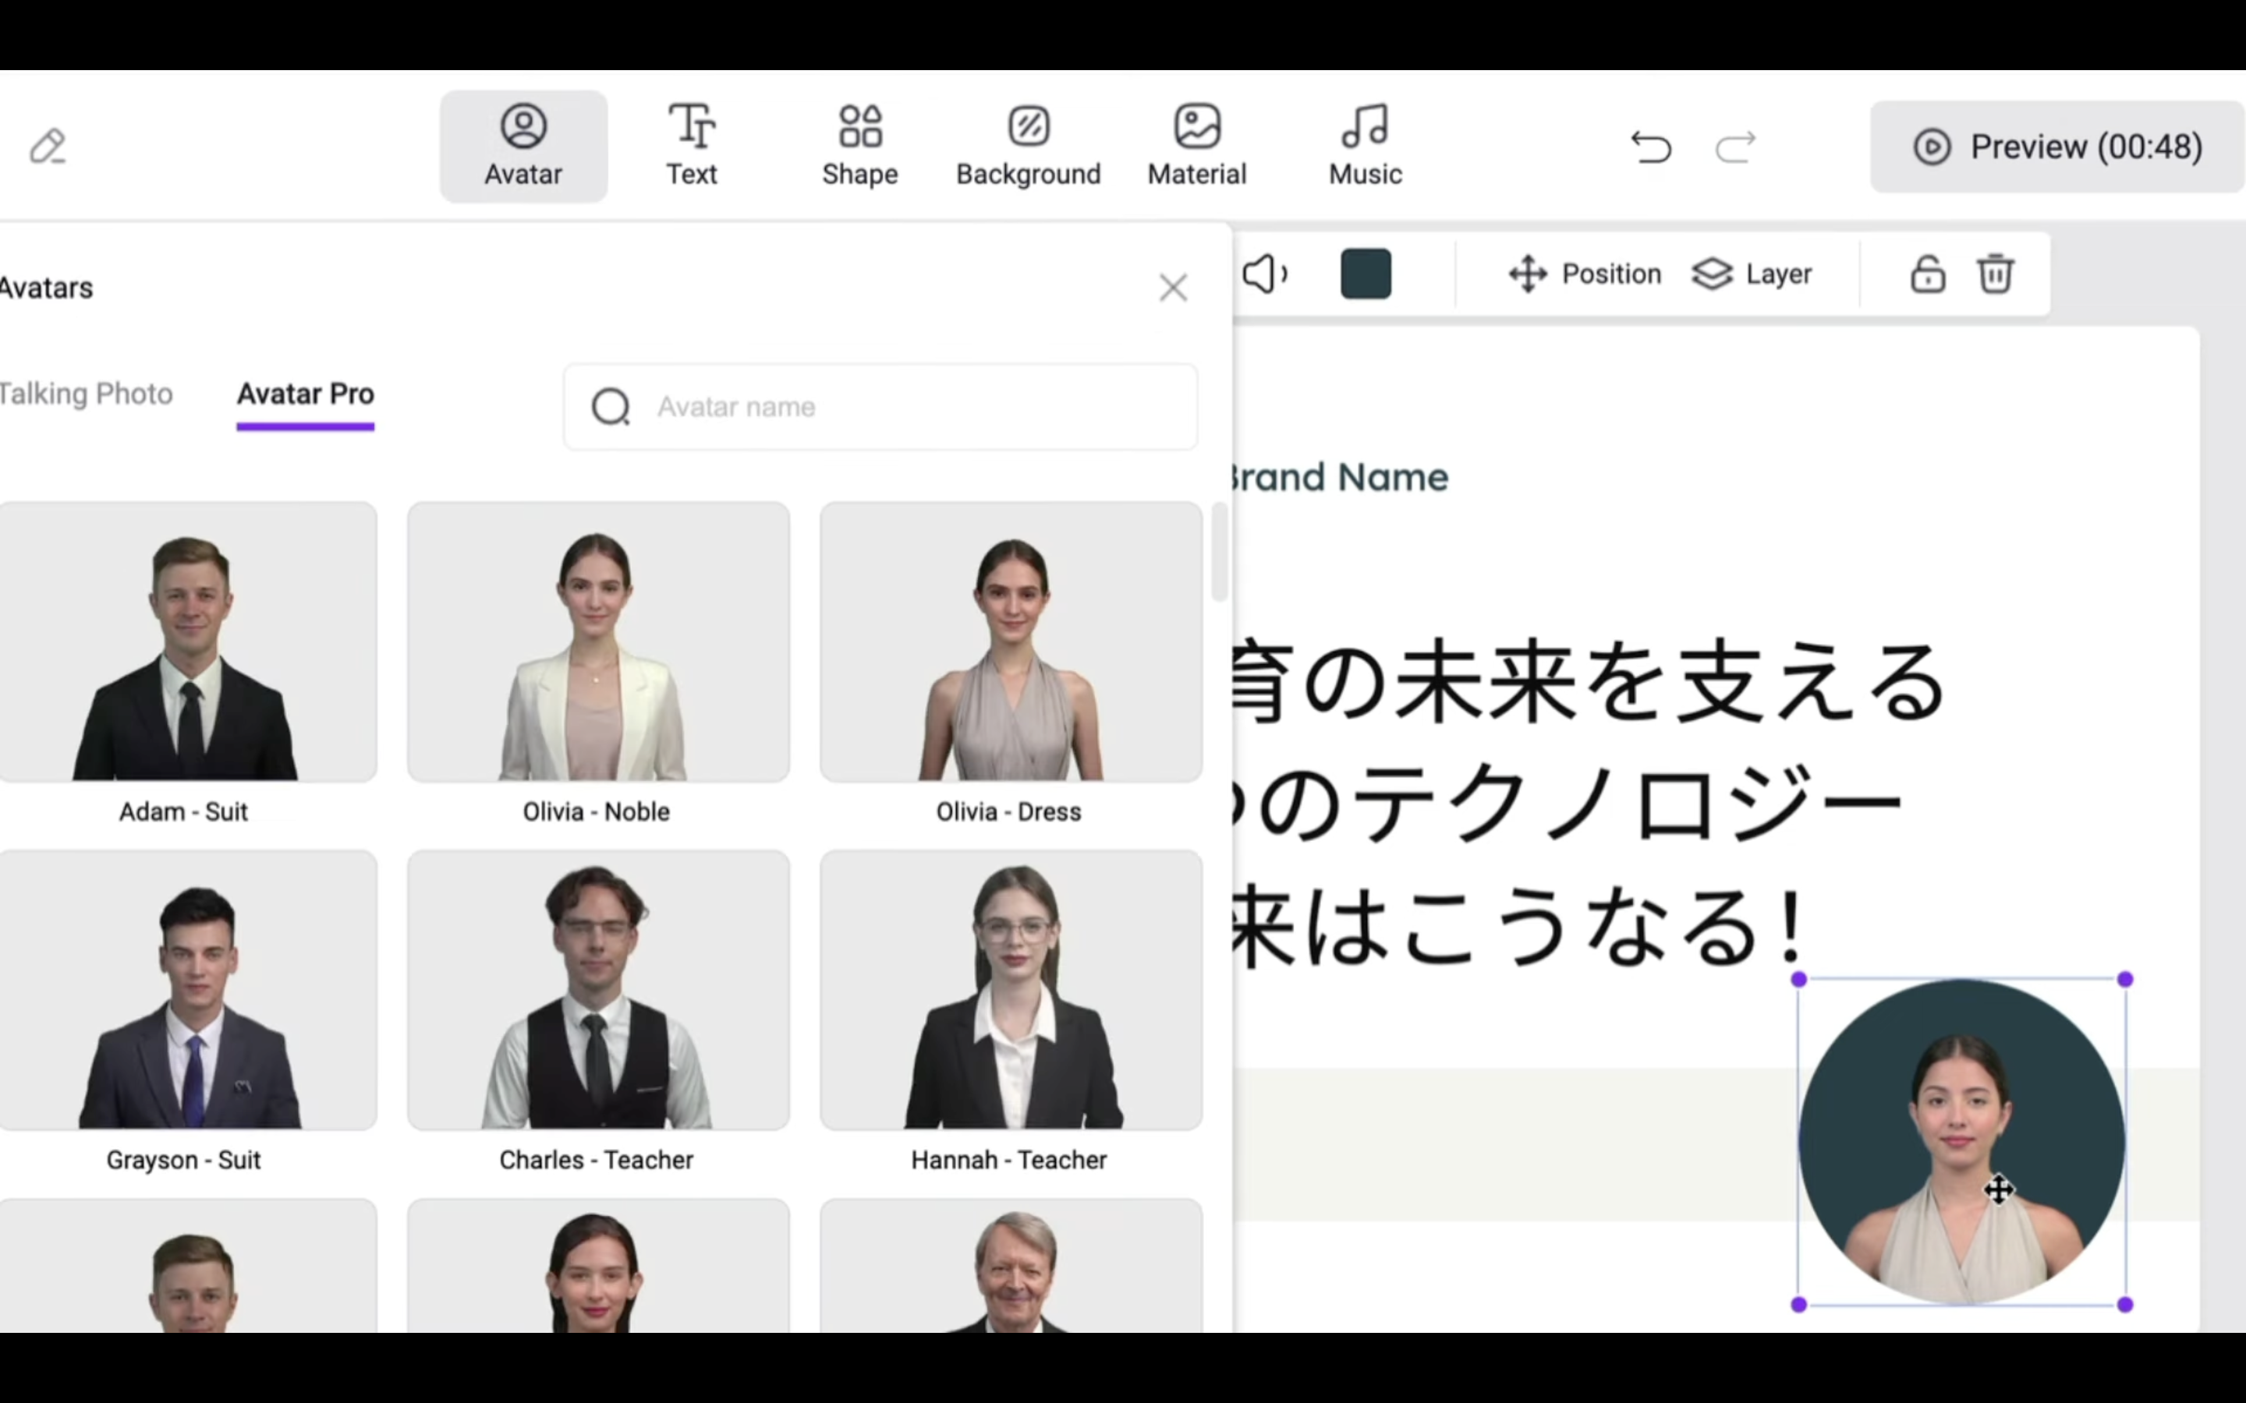
Task: Redo the last action
Action: pyautogui.click(x=1735, y=147)
